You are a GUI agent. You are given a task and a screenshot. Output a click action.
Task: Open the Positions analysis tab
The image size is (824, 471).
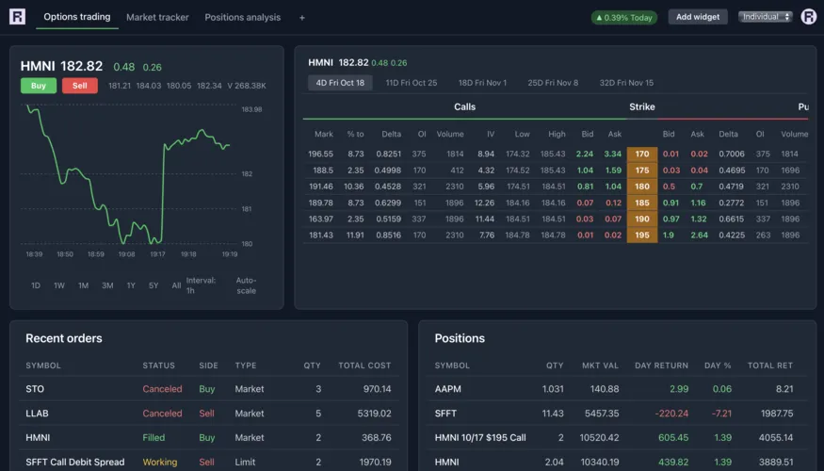tap(242, 18)
